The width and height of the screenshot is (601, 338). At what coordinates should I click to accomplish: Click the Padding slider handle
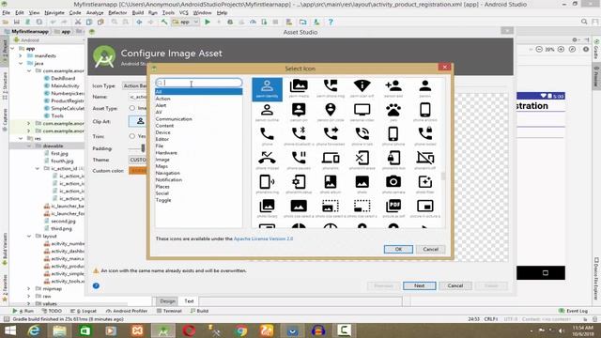143,148
